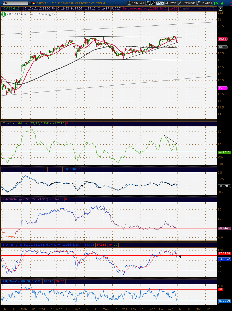
Task: Click the blue 16.7759 RSI bubble
Action: 224,301
